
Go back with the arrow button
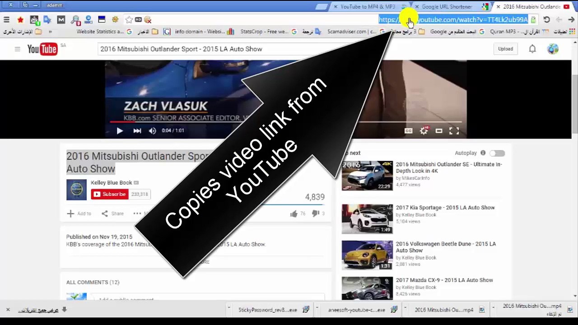click(572, 20)
